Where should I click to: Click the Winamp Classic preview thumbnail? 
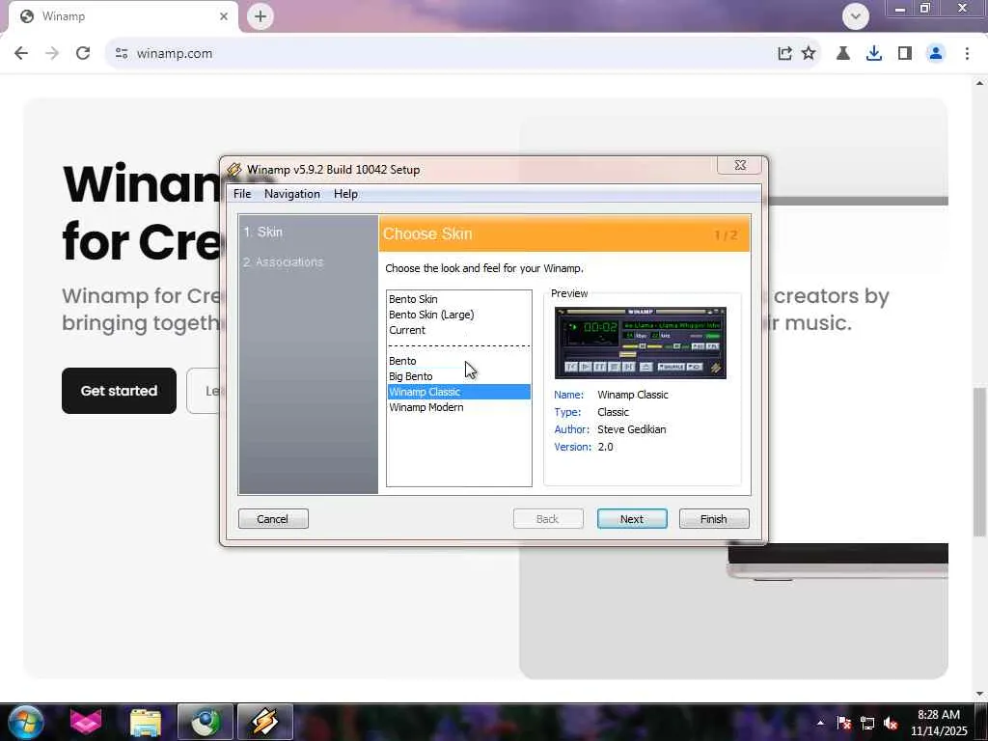pos(641,343)
